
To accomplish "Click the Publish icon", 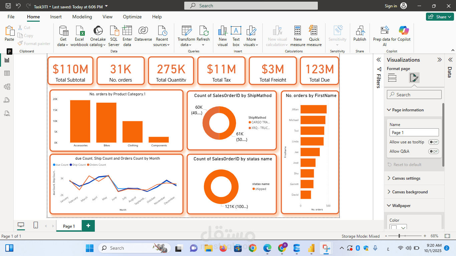I will (360, 33).
